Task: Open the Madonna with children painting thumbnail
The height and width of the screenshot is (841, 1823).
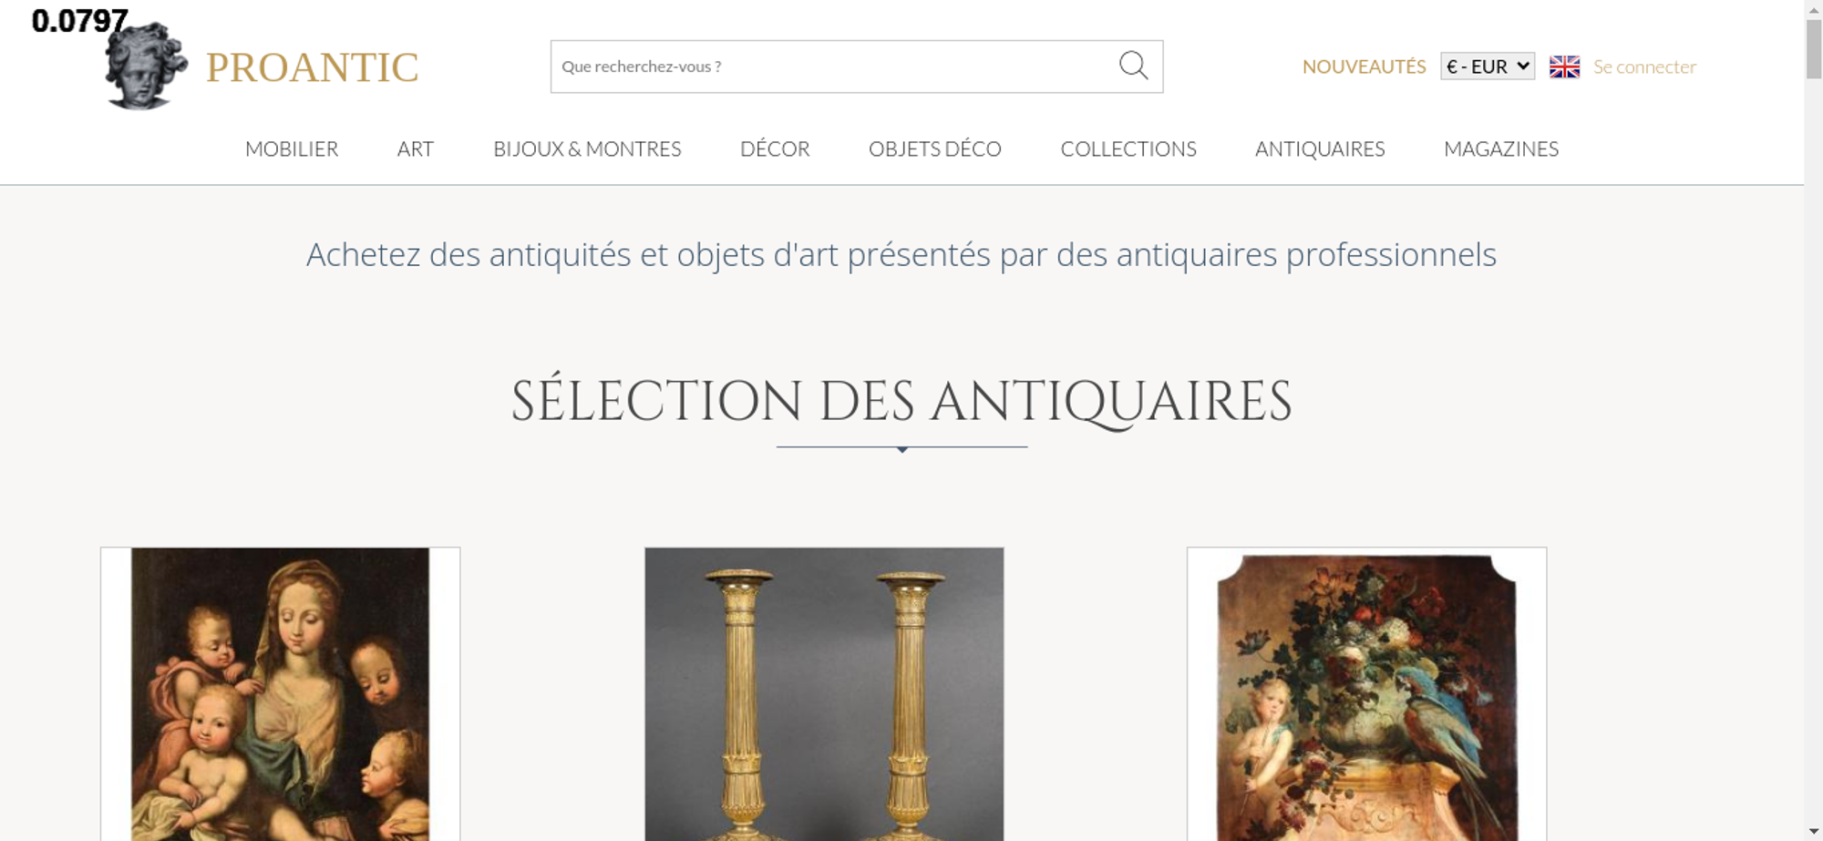Action: click(x=281, y=694)
